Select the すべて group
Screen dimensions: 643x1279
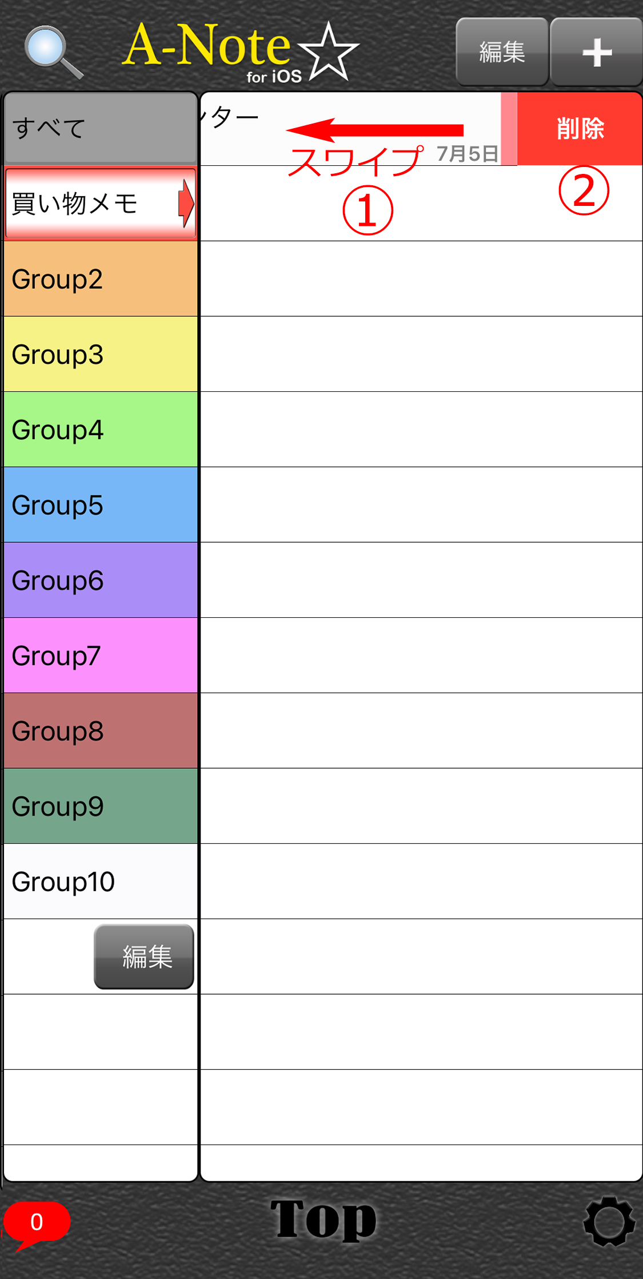(101, 128)
